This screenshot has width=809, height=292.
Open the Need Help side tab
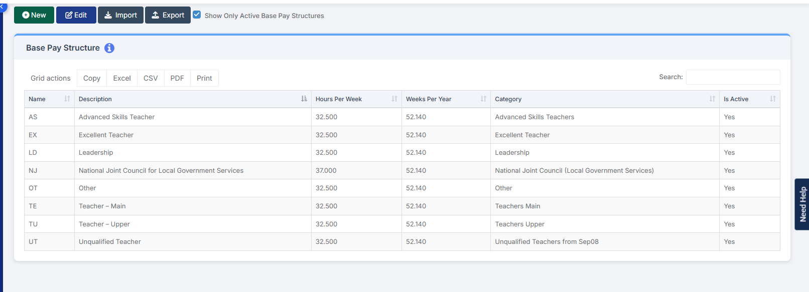tap(802, 204)
